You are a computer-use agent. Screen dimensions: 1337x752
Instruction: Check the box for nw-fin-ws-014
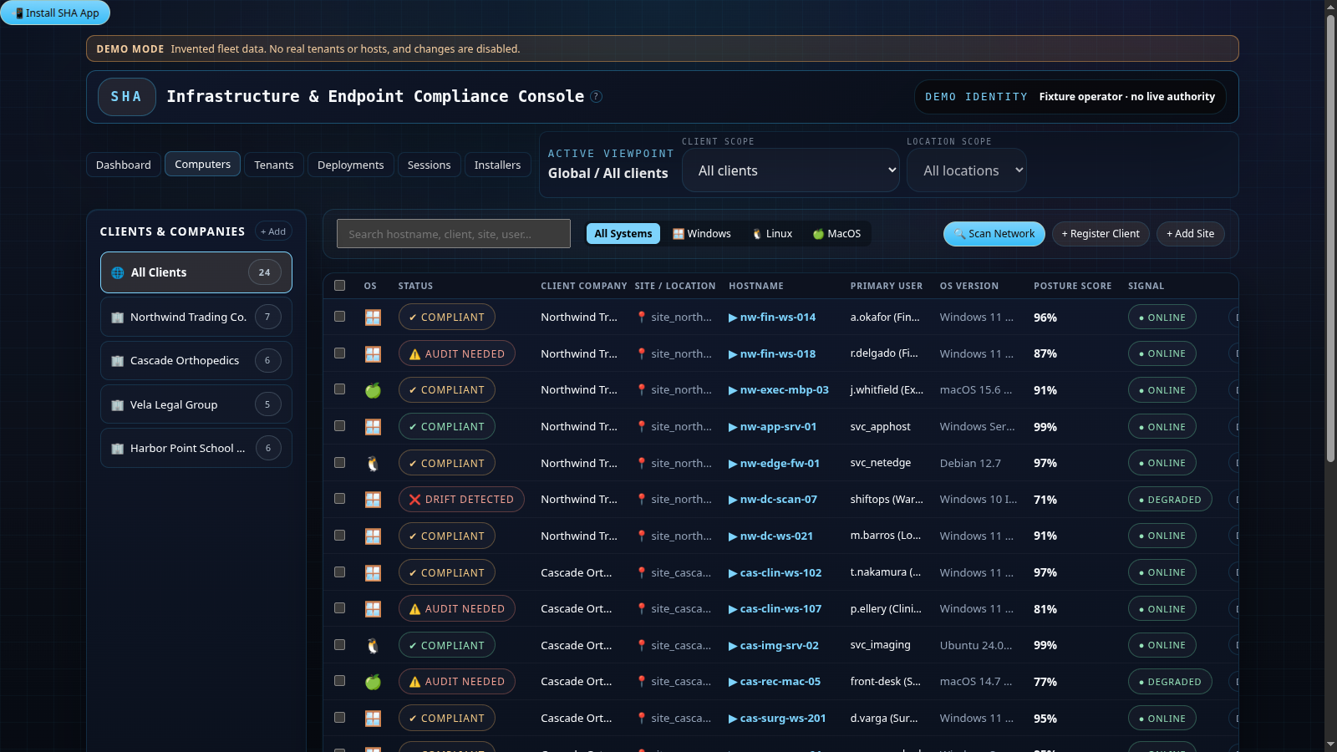tap(339, 317)
